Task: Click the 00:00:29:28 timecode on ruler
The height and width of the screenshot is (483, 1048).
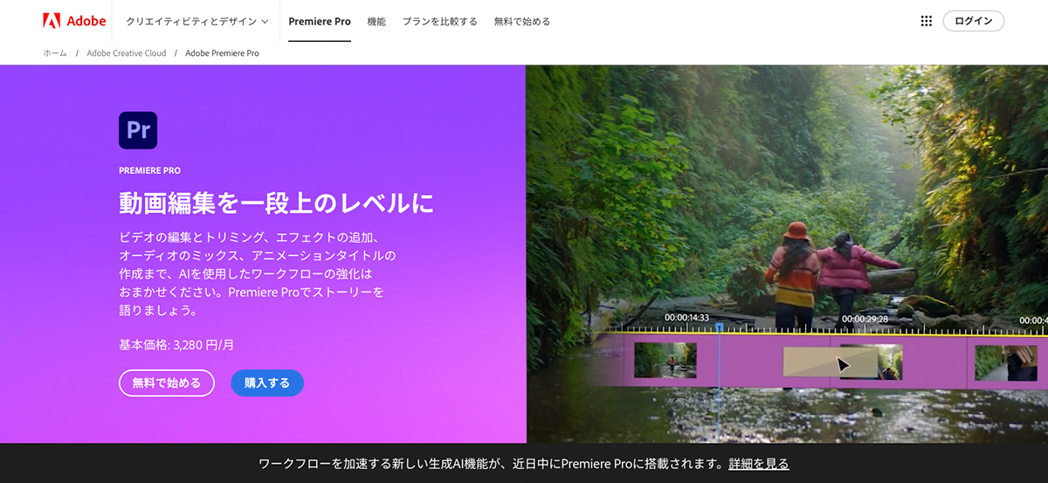Action: point(865,319)
